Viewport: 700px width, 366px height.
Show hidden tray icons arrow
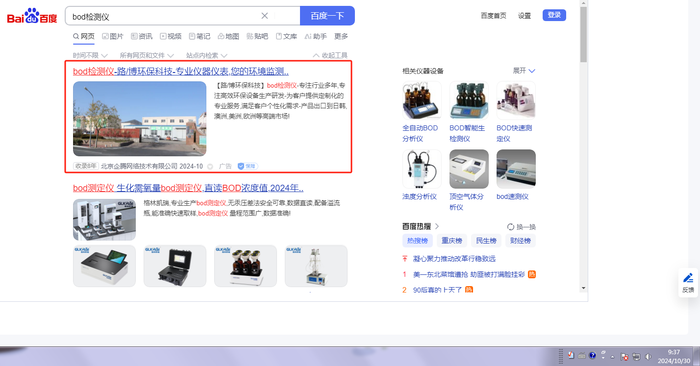click(x=612, y=357)
